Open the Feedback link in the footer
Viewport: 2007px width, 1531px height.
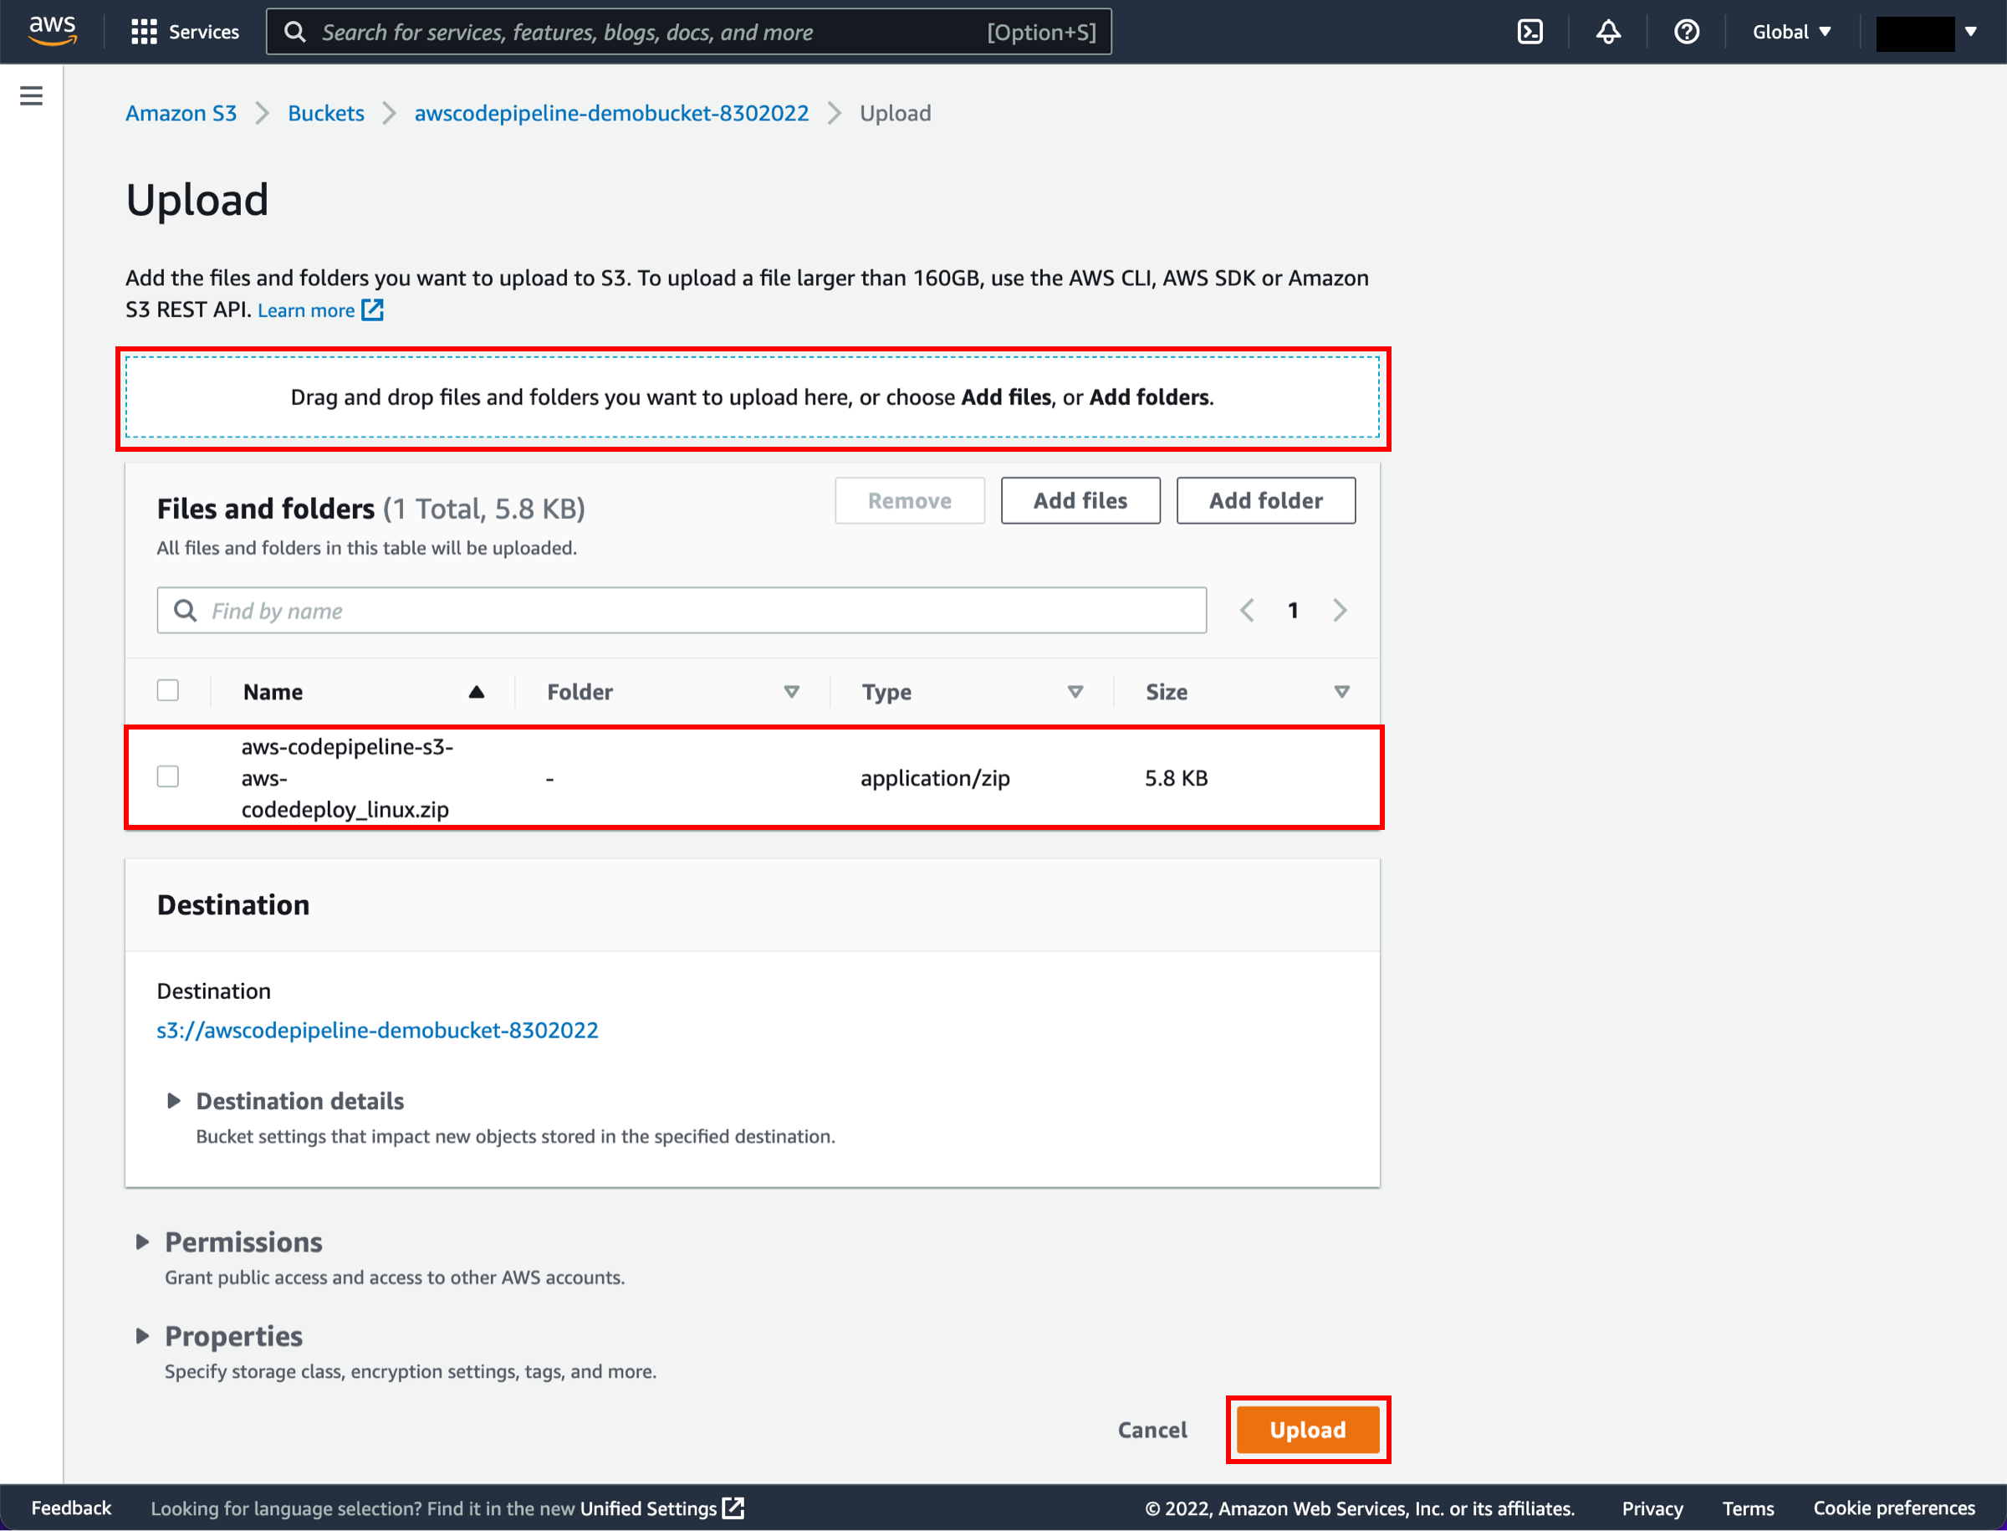(x=71, y=1508)
